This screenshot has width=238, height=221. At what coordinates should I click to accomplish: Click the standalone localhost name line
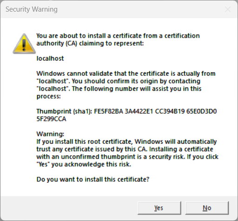tap(50, 59)
